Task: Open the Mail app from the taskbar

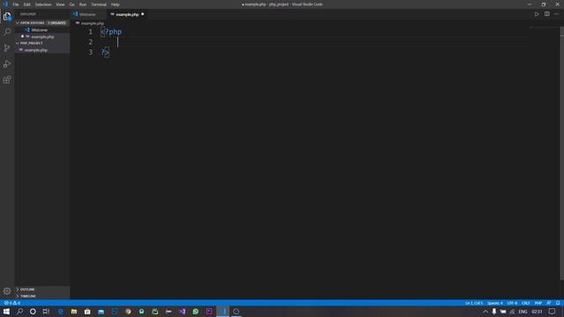Action: (x=101, y=312)
